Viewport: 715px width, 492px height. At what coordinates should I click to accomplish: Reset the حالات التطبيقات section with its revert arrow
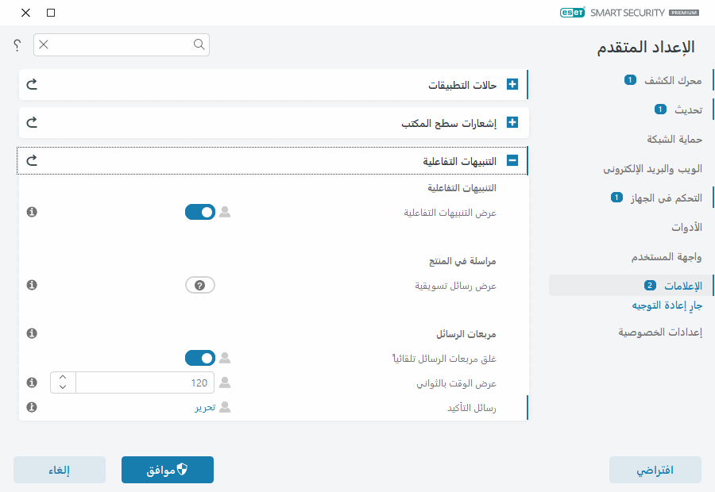click(x=33, y=84)
